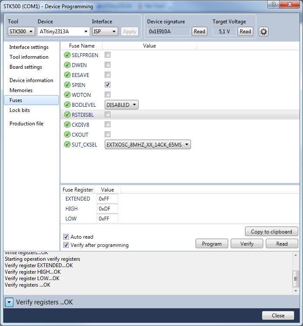
Task: Open the Tool dropdown showing STK500
Action: pyautogui.click(x=21, y=32)
